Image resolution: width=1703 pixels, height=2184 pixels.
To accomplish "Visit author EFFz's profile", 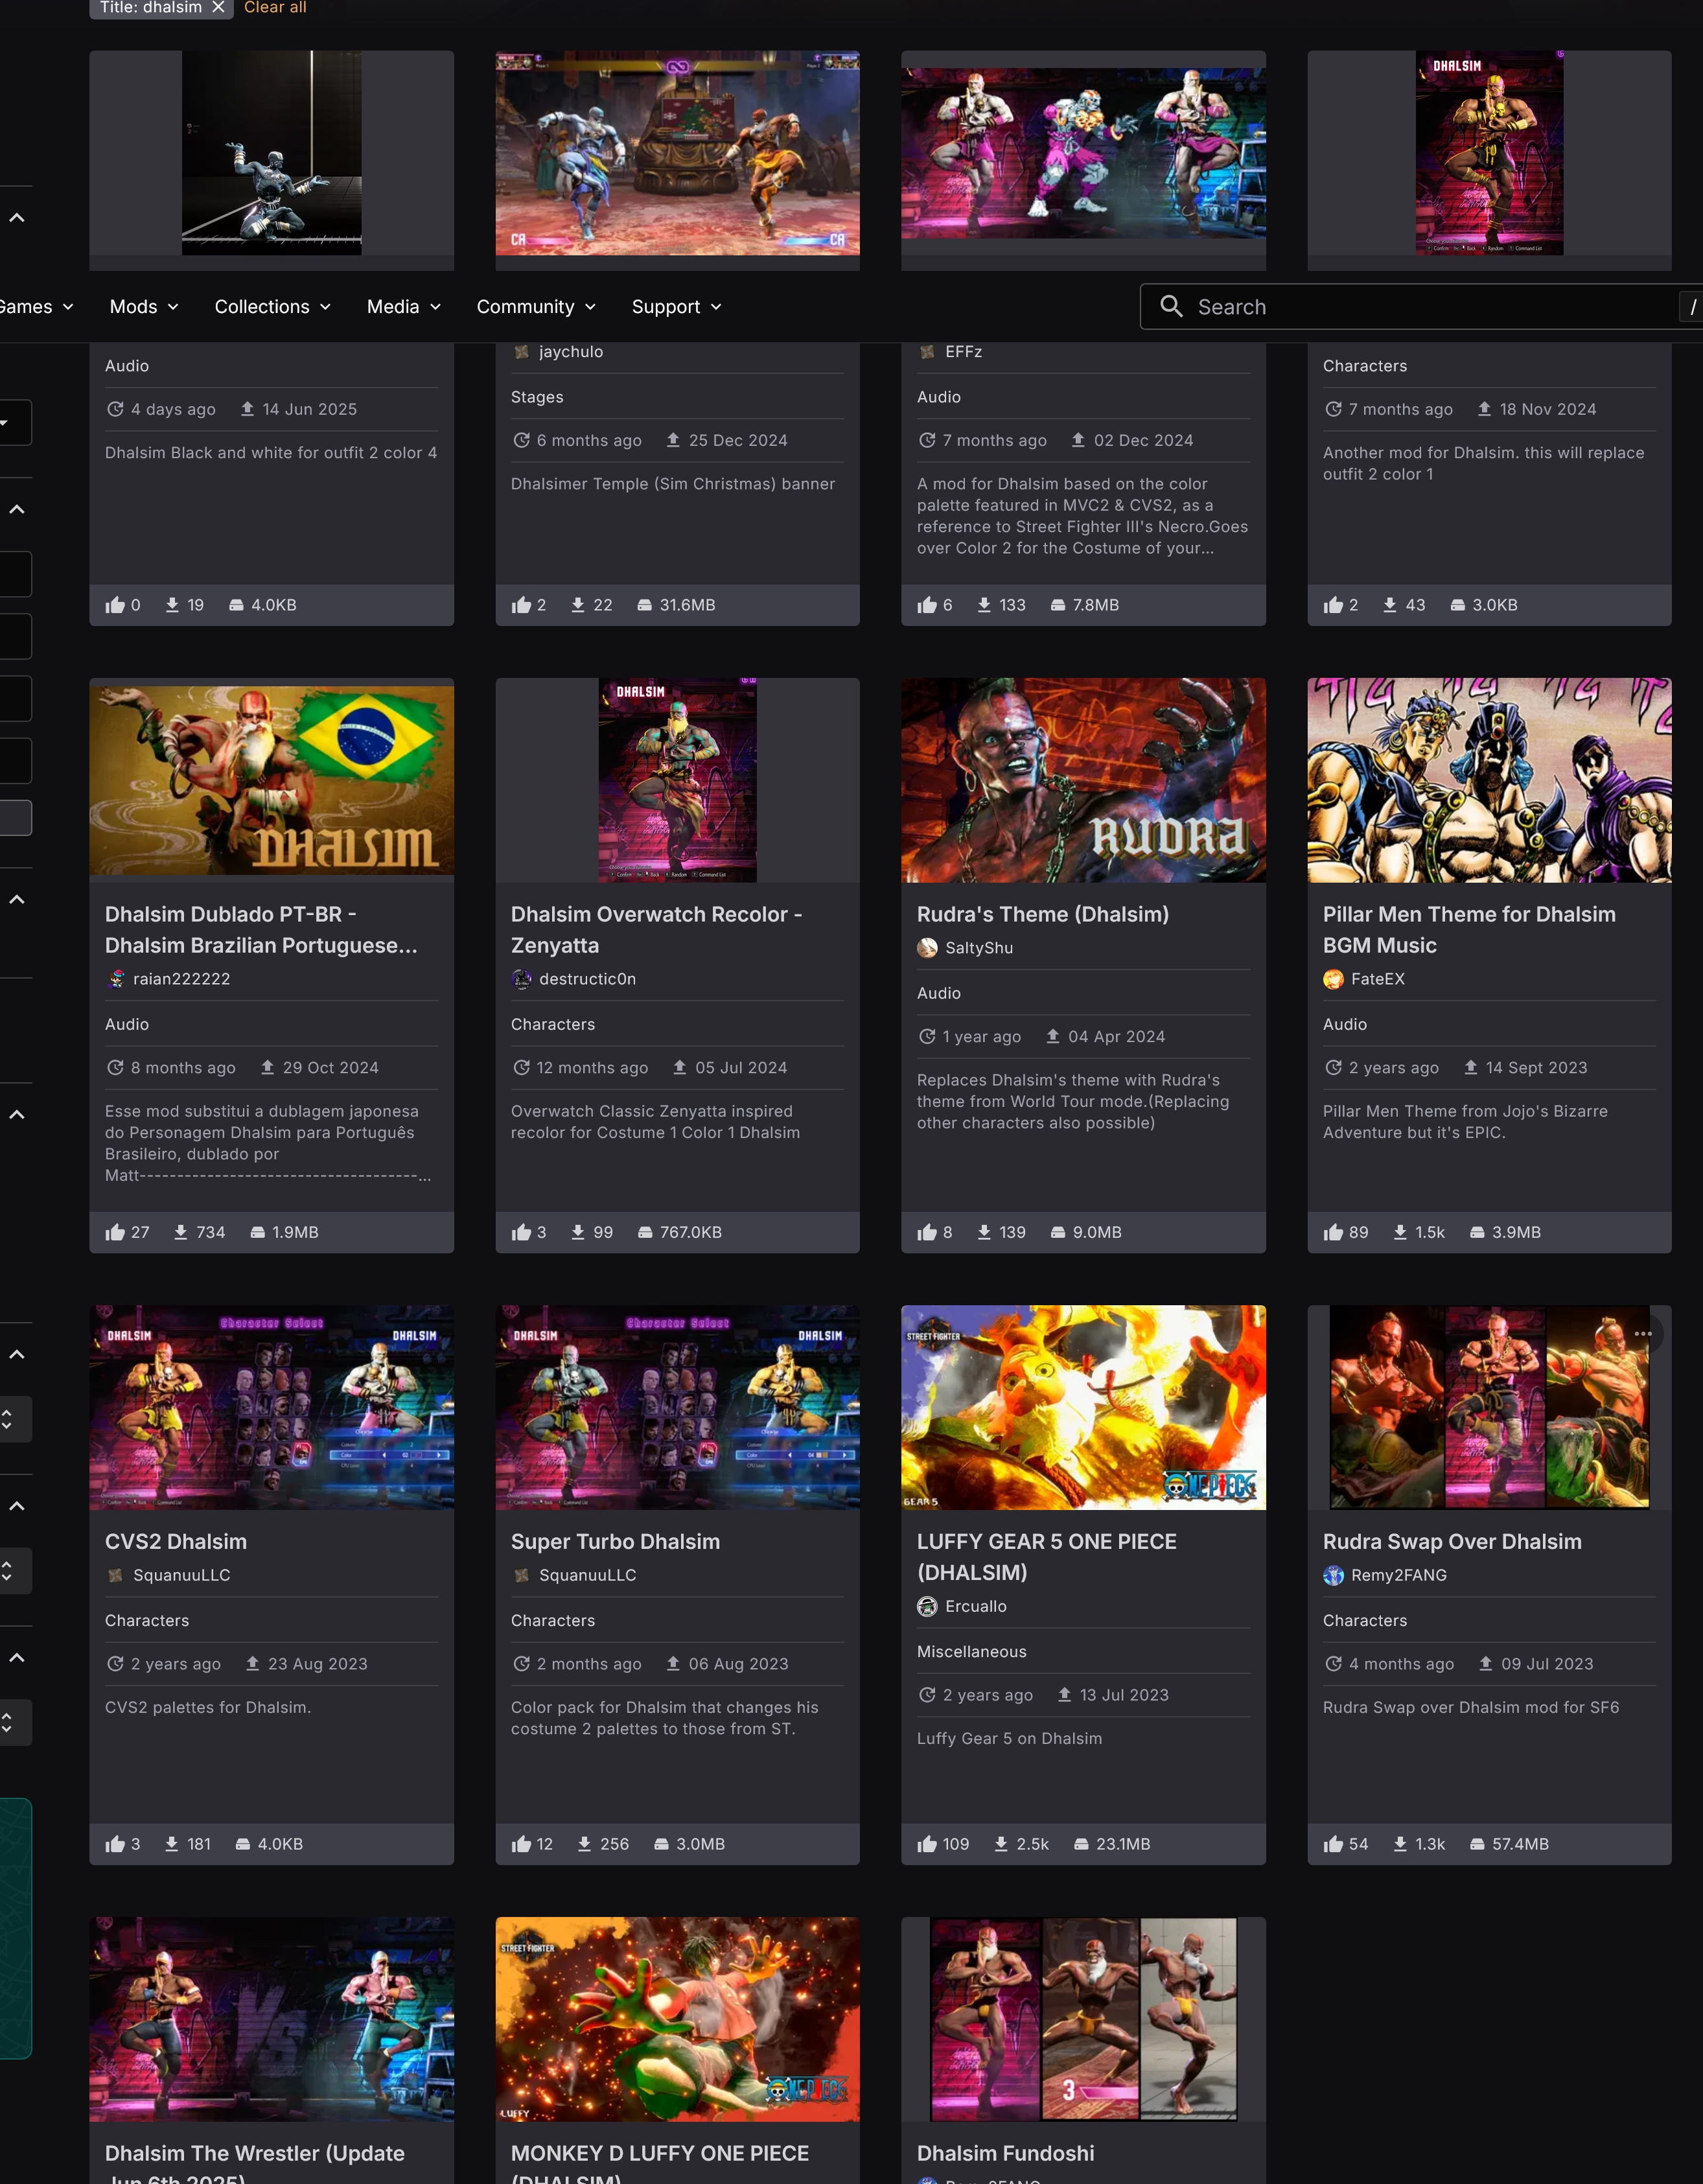I will [x=963, y=352].
